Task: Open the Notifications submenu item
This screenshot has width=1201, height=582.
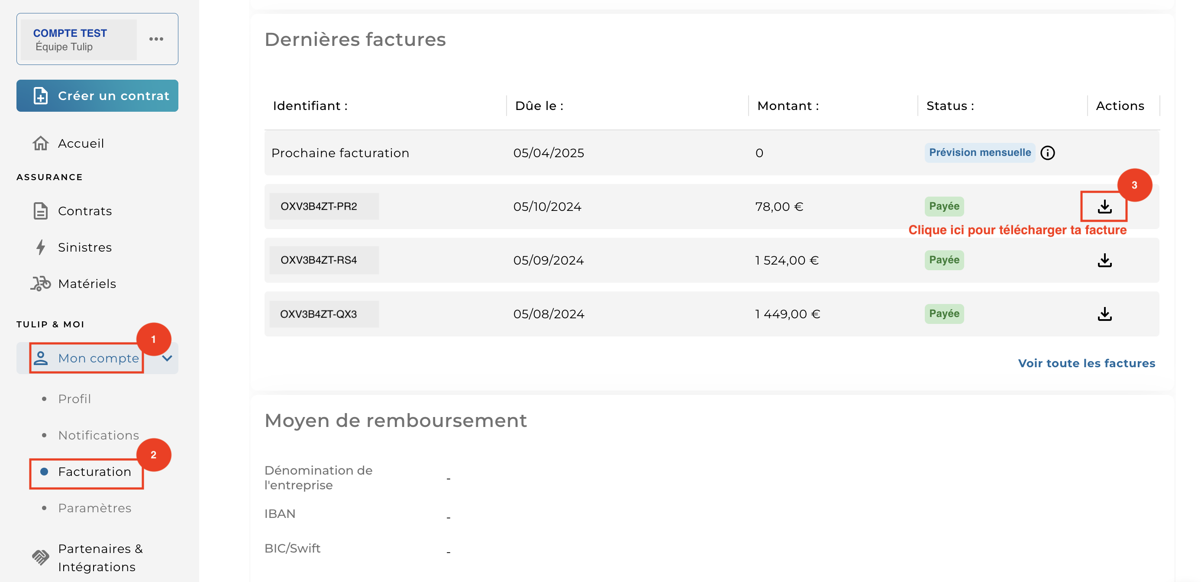Action: click(98, 436)
